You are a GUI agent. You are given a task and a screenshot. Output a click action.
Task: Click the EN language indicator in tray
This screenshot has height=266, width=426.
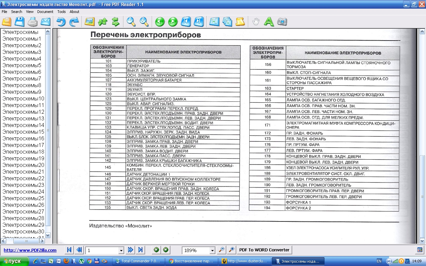pos(379,261)
